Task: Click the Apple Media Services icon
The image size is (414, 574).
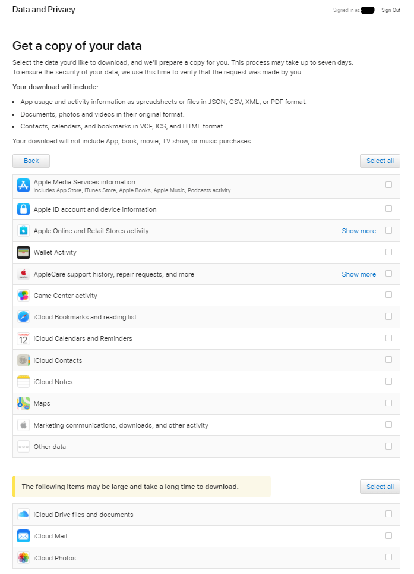Action: (x=22, y=184)
